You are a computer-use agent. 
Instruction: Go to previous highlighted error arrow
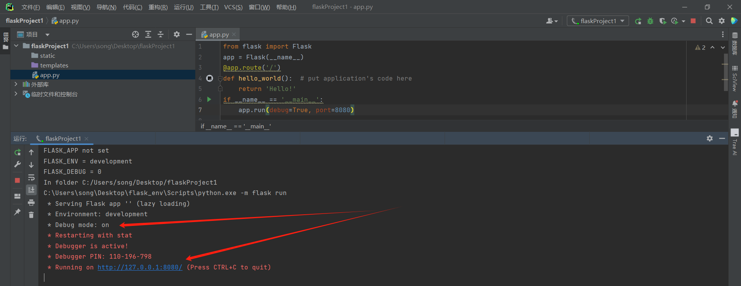point(712,47)
